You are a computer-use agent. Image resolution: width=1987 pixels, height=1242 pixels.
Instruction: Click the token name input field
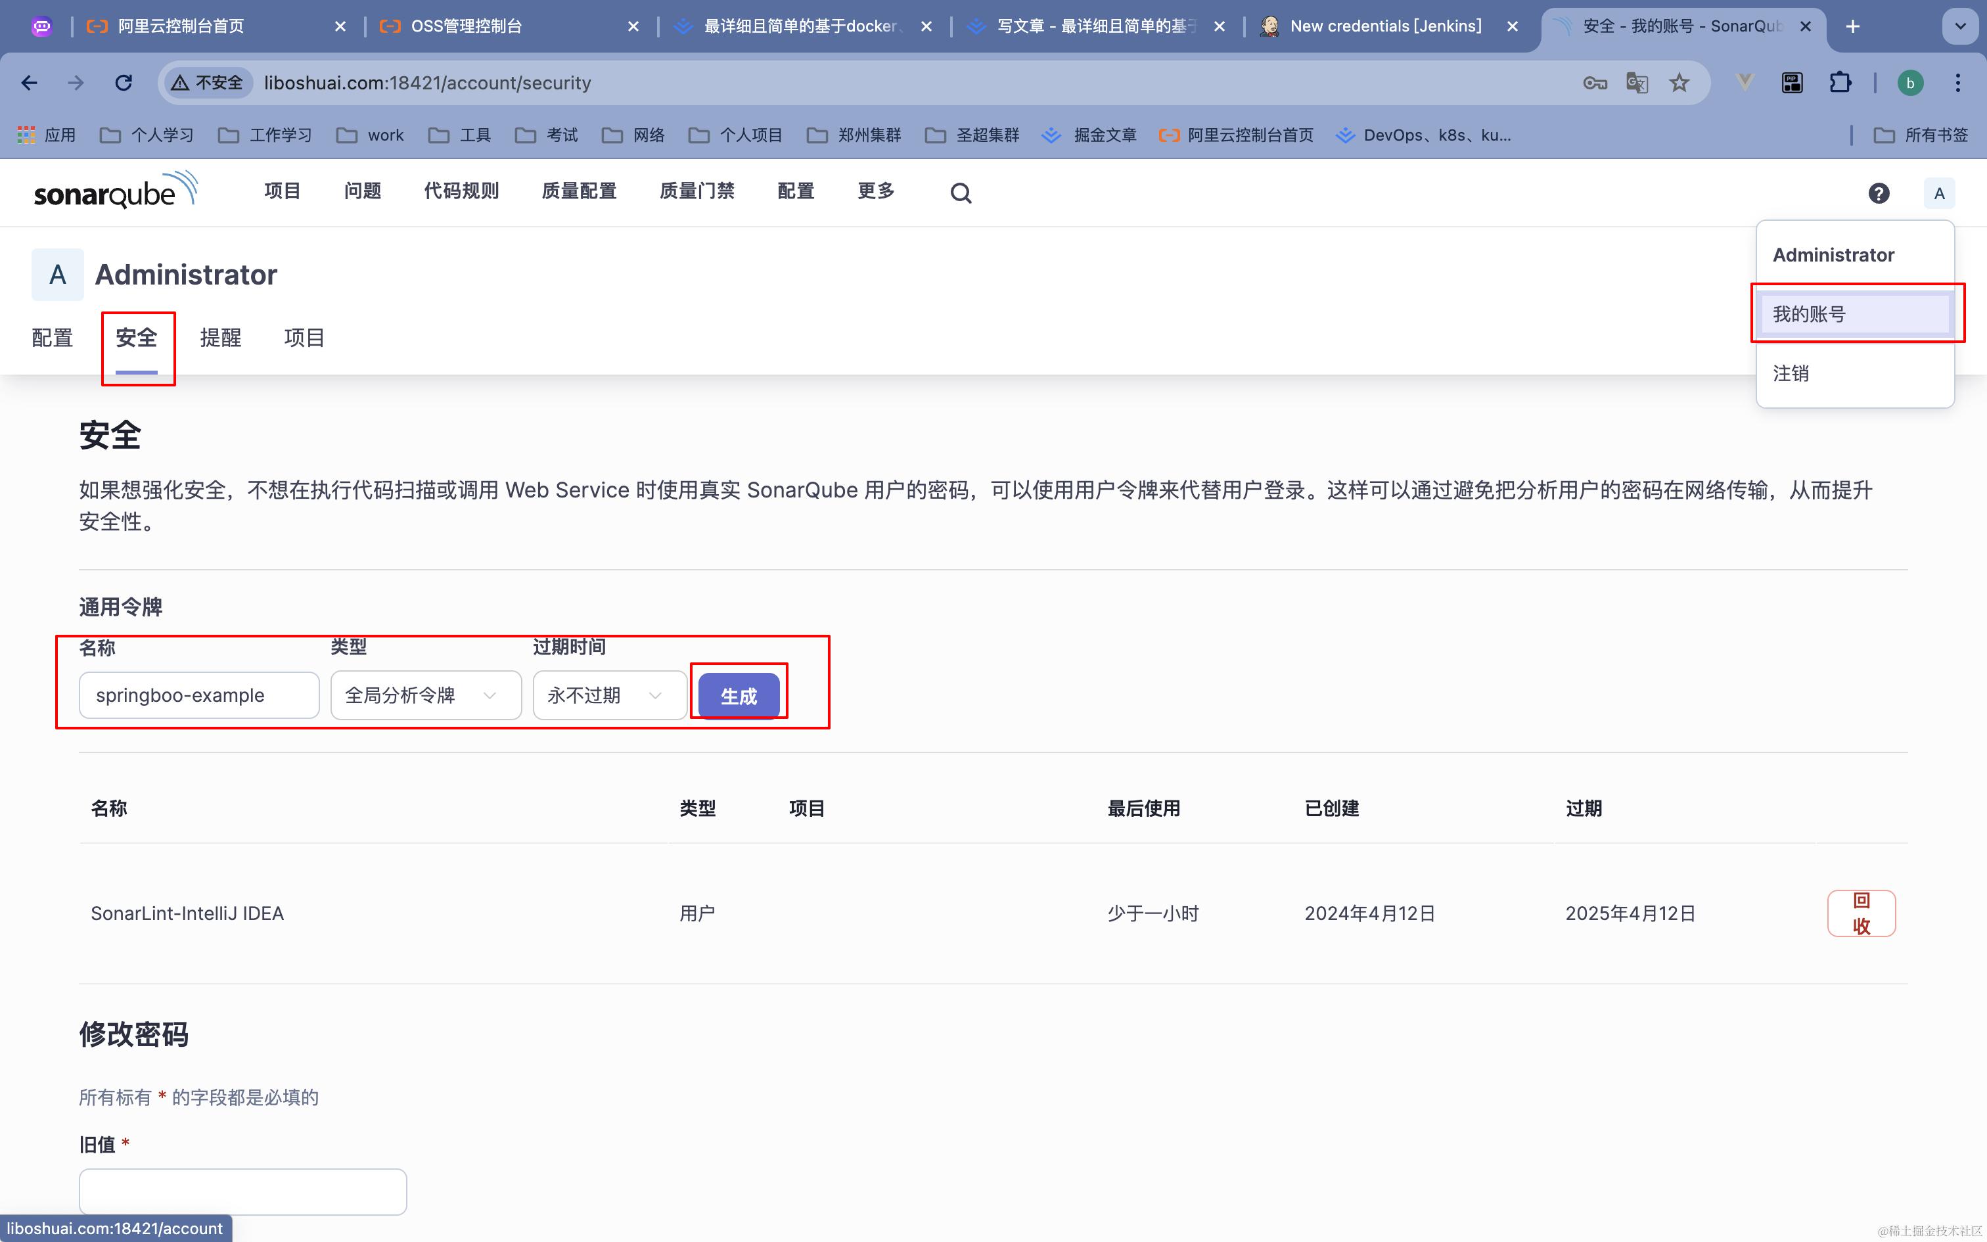(x=198, y=696)
